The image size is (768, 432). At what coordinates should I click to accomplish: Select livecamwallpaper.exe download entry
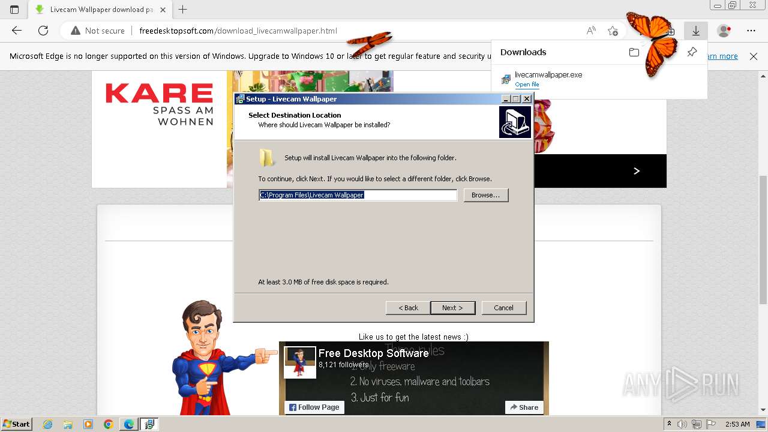600,79
